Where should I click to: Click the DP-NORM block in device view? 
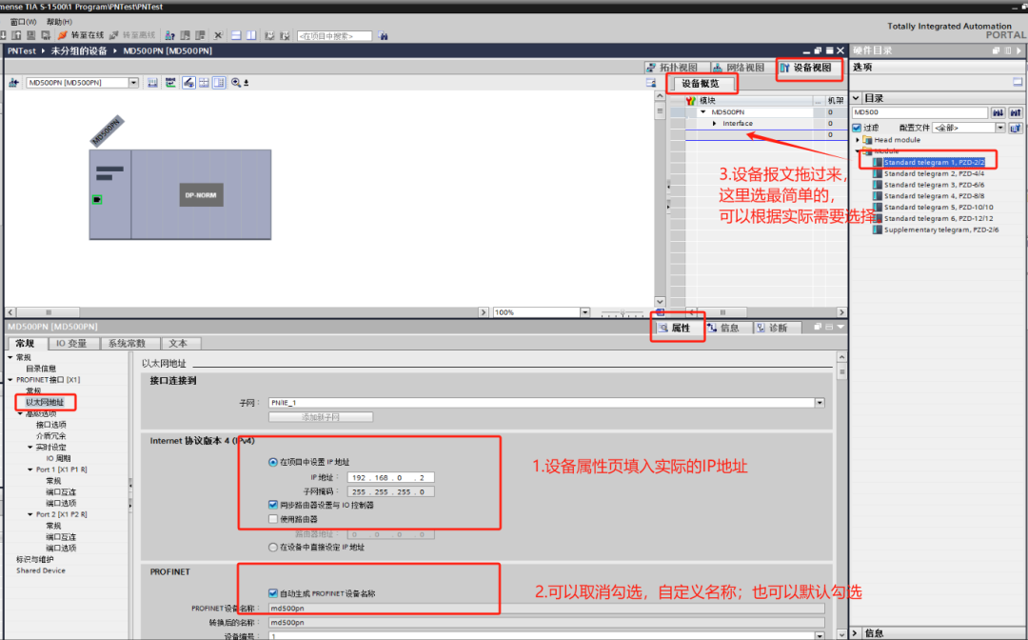(201, 194)
